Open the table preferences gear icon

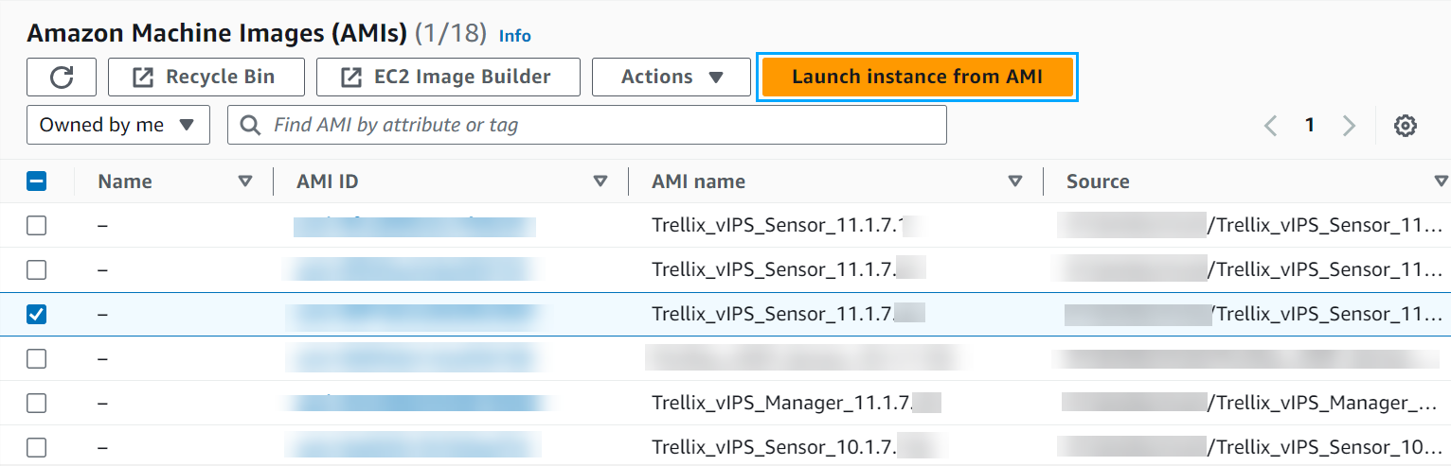pyautogui.click(x=1406, y=126)
